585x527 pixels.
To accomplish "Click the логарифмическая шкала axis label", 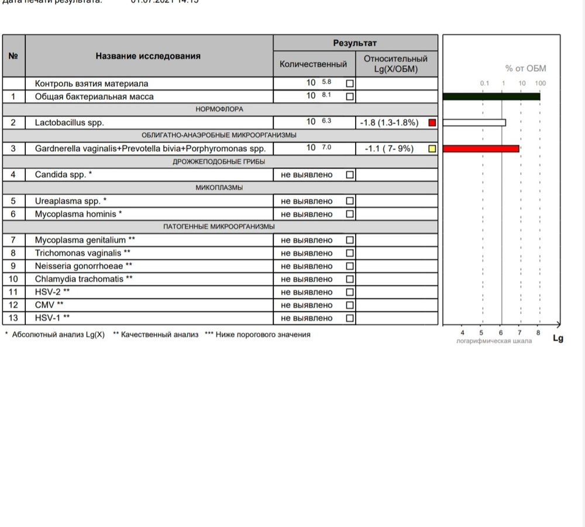I will point(494,341).
